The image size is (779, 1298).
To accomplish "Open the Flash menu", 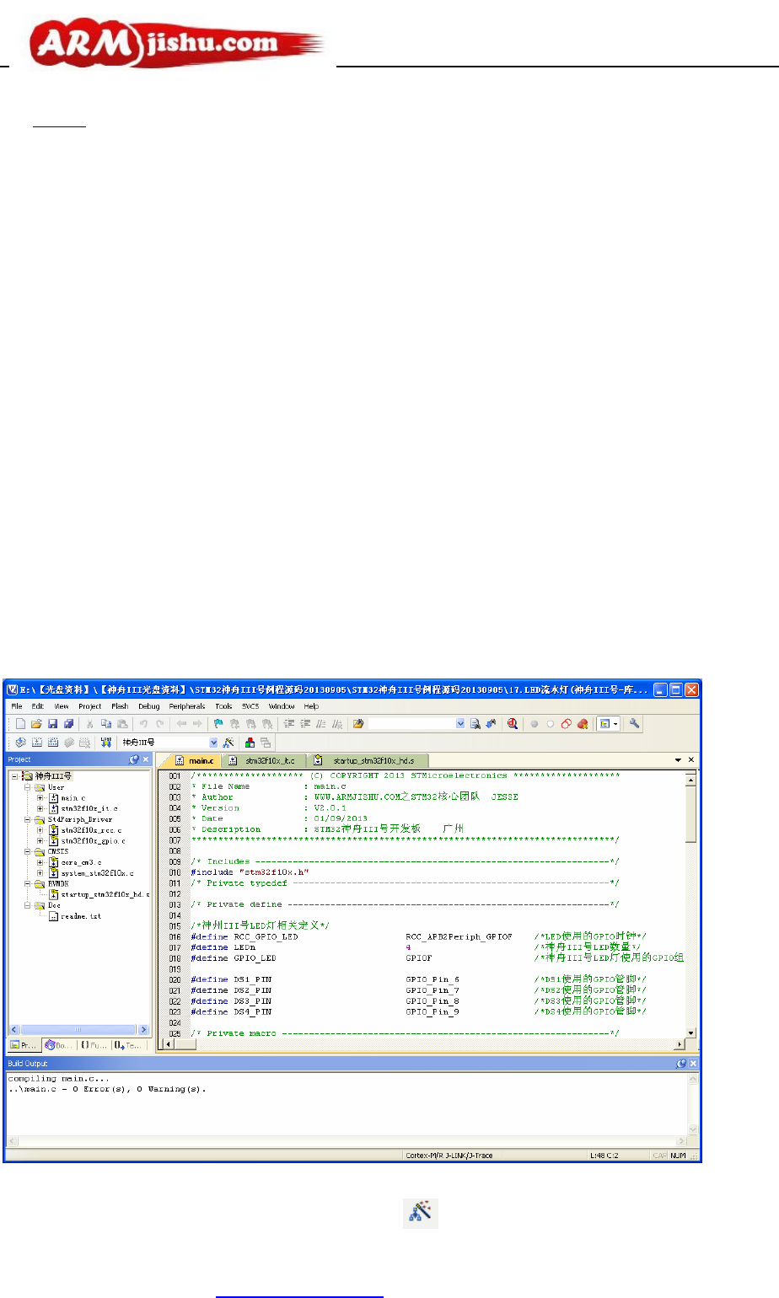I will coord(120,706).
